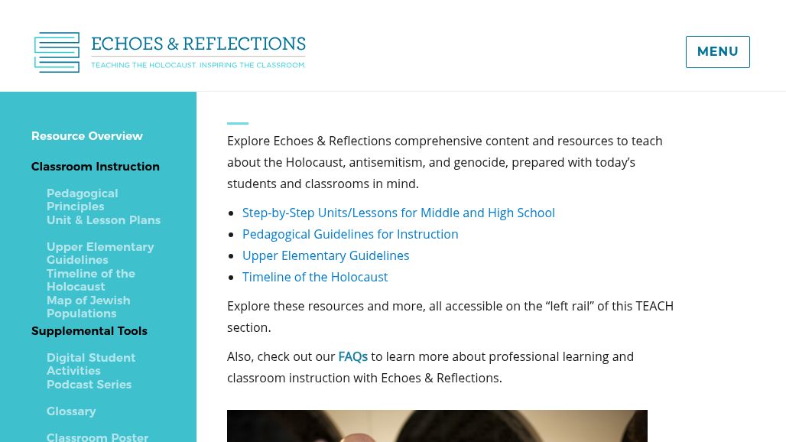Open Upper Elementary Guidelines in the sidebar
786x442 pixels.
100,253
